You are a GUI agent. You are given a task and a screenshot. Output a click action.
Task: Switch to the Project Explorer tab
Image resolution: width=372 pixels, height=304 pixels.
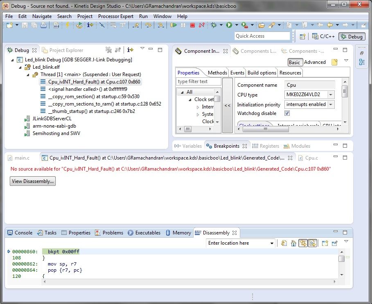63,50
